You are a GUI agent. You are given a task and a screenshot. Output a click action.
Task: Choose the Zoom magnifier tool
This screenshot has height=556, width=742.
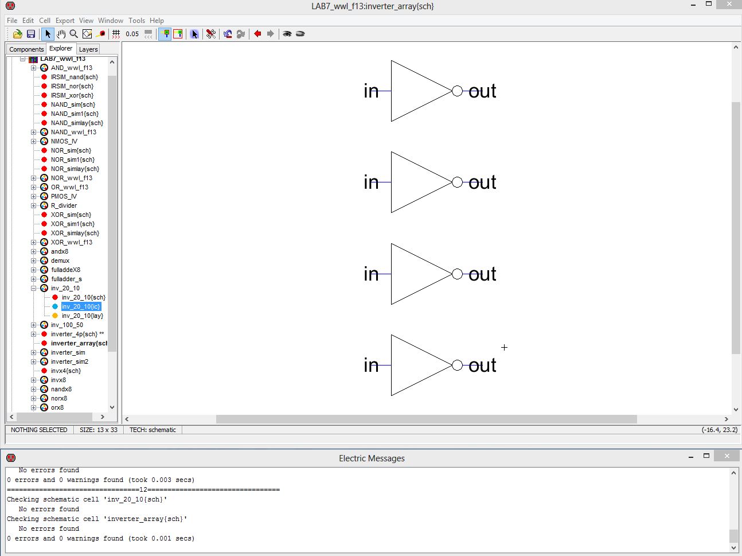click(73, 34)
